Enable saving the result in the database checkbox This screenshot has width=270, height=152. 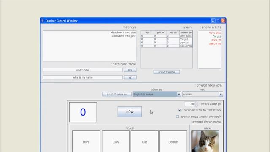tap(177, 117)
